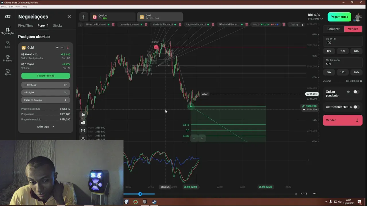Click the Olymp Trade logo icon
The height and width of the screenshot is (206, 367).
click(x=7, y=17)
